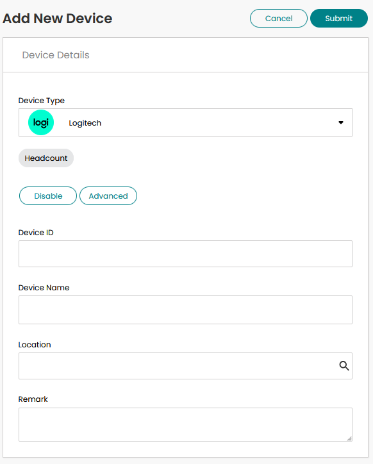
Task: Focus the Device Name text field
Action: point(185,310)
